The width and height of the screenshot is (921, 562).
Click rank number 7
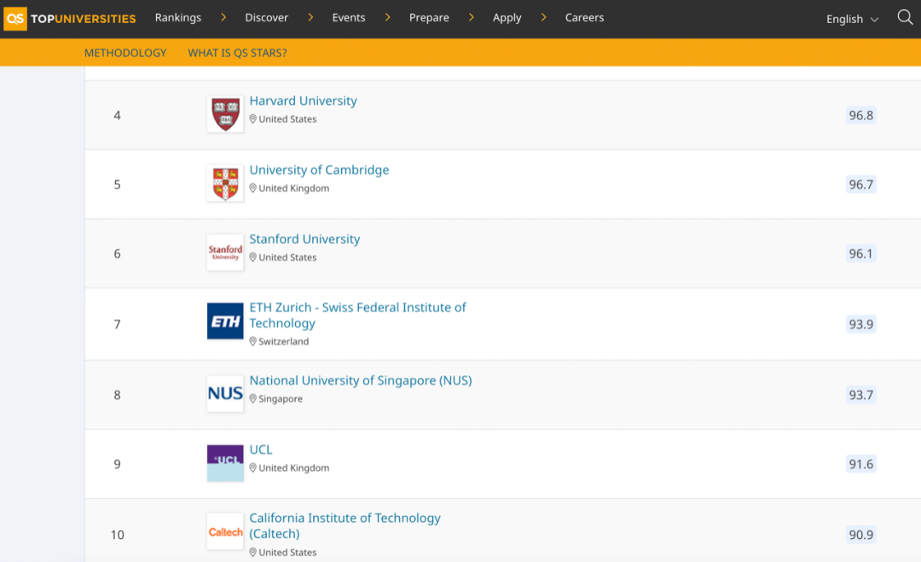(x=118, y=324)
